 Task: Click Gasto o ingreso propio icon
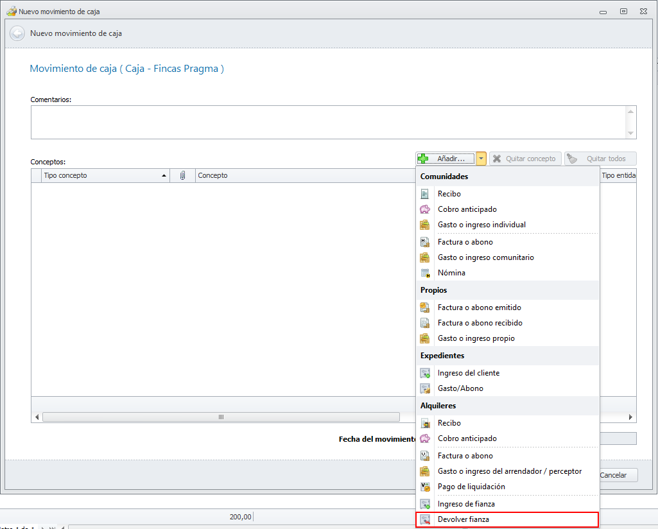(425, 338)
